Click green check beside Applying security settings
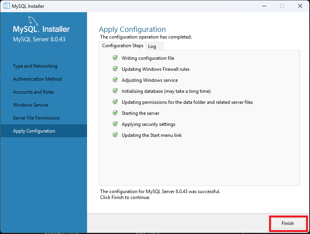The height and width of the screenshot is (234, 310). pos(115,124)
